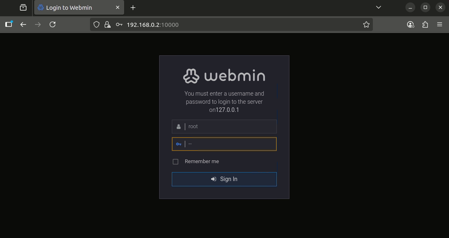Open the Firefox account icon
449x238 pixels.
point(410,24)
